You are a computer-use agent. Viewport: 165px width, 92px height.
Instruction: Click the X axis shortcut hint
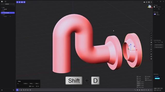pyautogui.click(x=139, y=77)
